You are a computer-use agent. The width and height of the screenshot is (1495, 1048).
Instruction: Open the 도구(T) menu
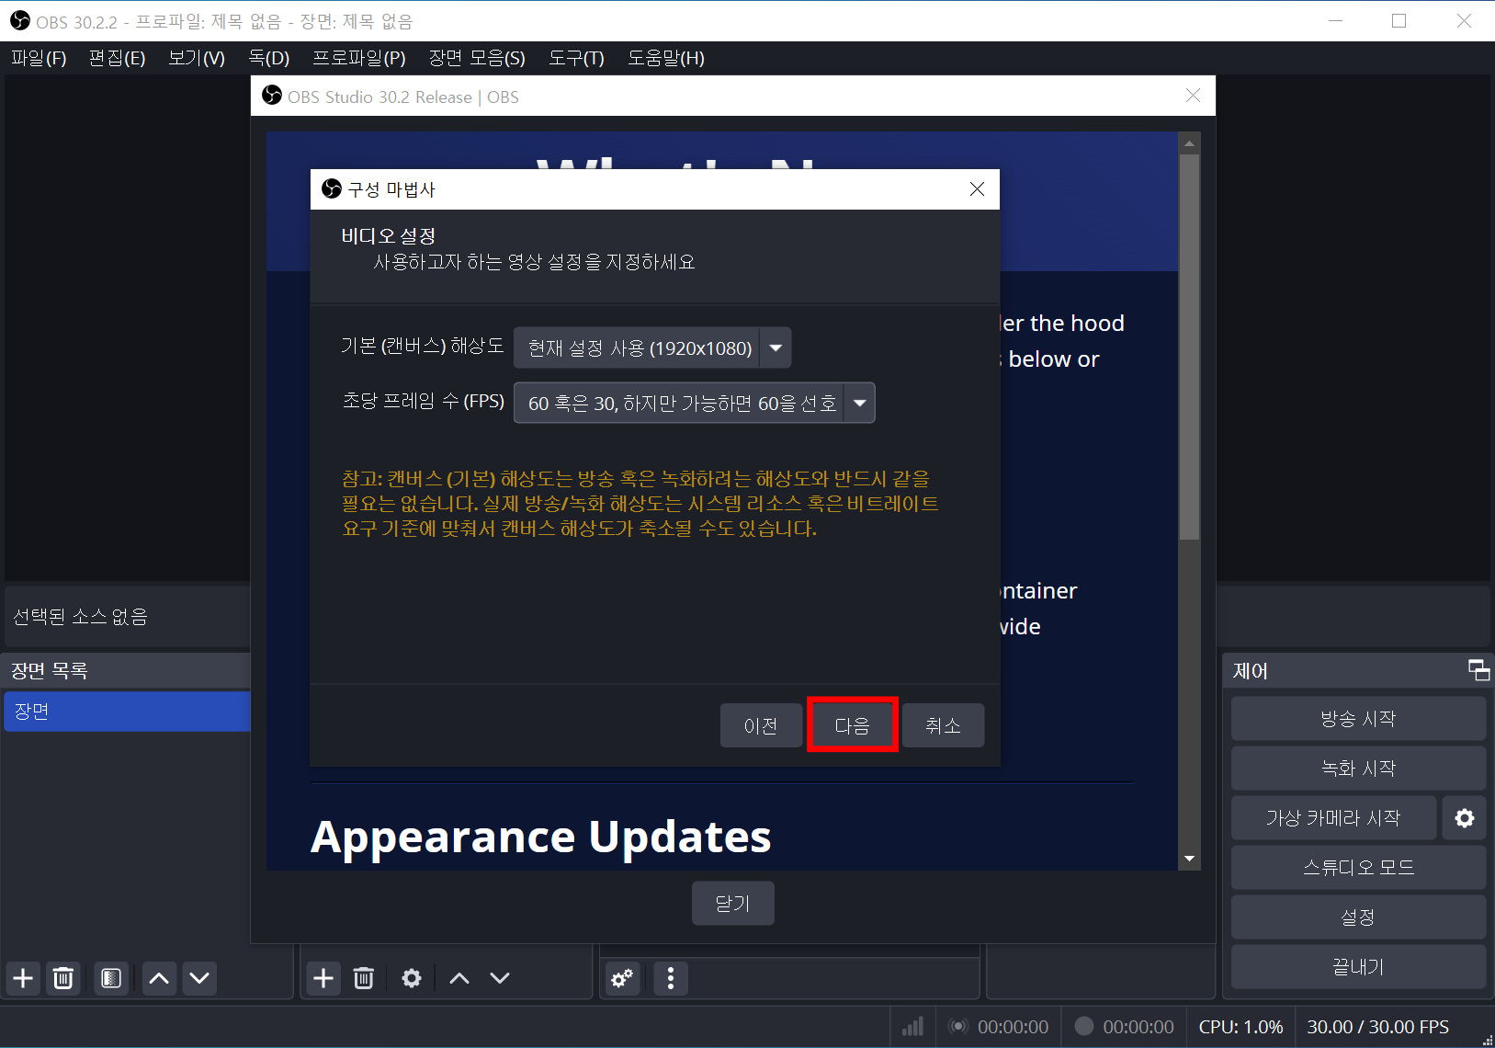click(x=576, y=58)
